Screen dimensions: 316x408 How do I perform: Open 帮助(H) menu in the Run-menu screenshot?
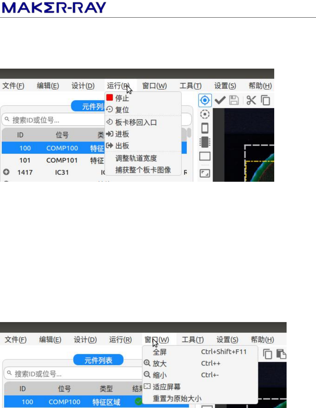pos(260,86)
